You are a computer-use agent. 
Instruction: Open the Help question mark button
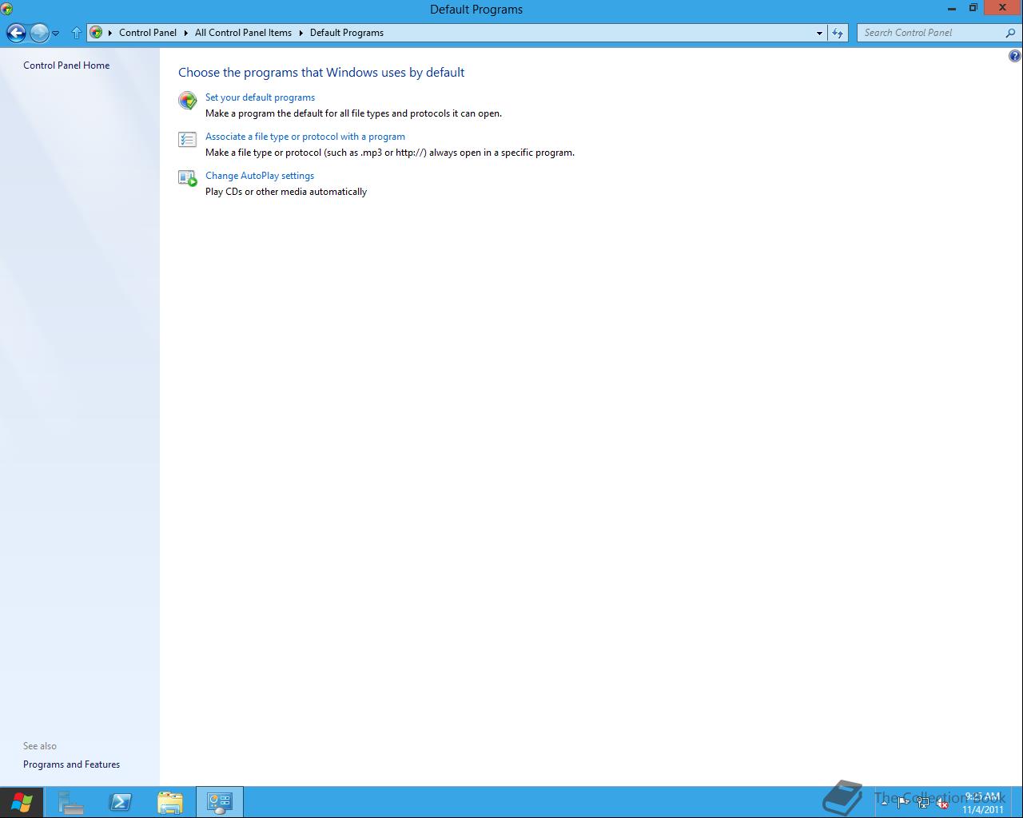click(x=1014, y=56)
